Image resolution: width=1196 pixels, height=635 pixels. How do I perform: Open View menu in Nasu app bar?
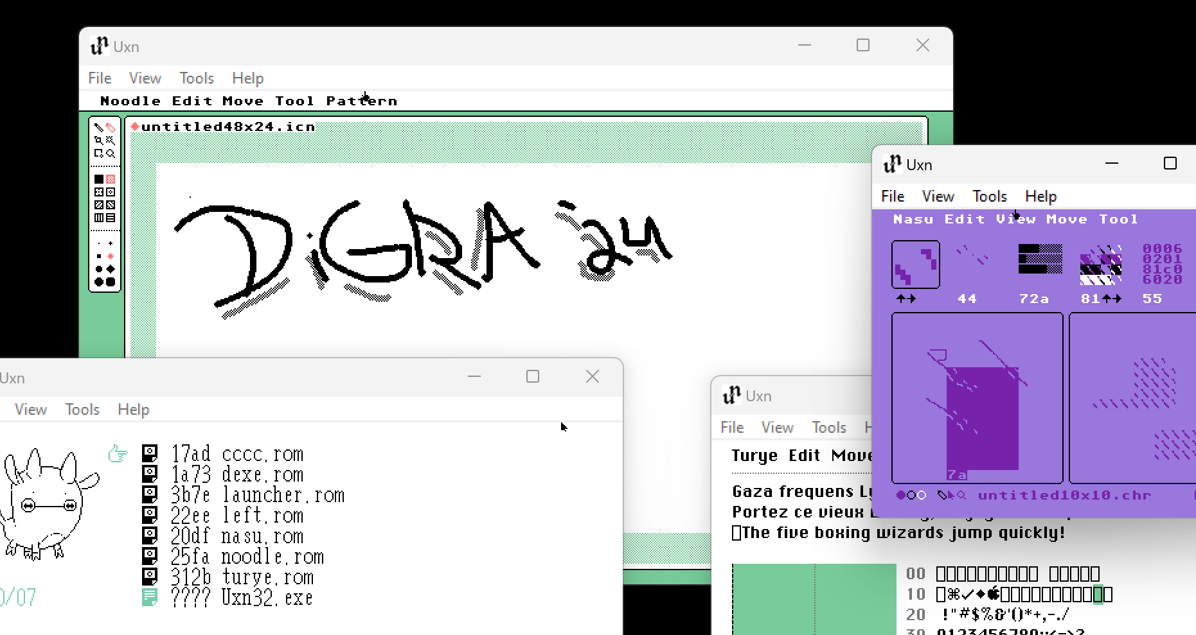coord(1016,219)
